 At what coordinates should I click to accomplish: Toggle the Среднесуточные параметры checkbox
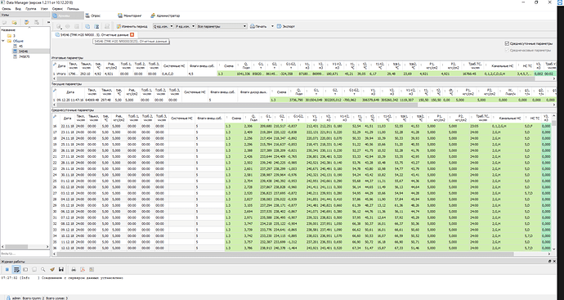tap(507, 43)
